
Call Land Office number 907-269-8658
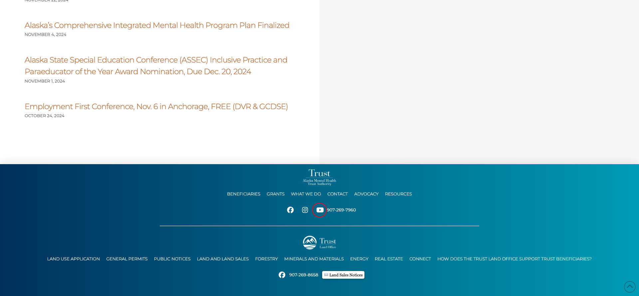[x=304, y=275]
